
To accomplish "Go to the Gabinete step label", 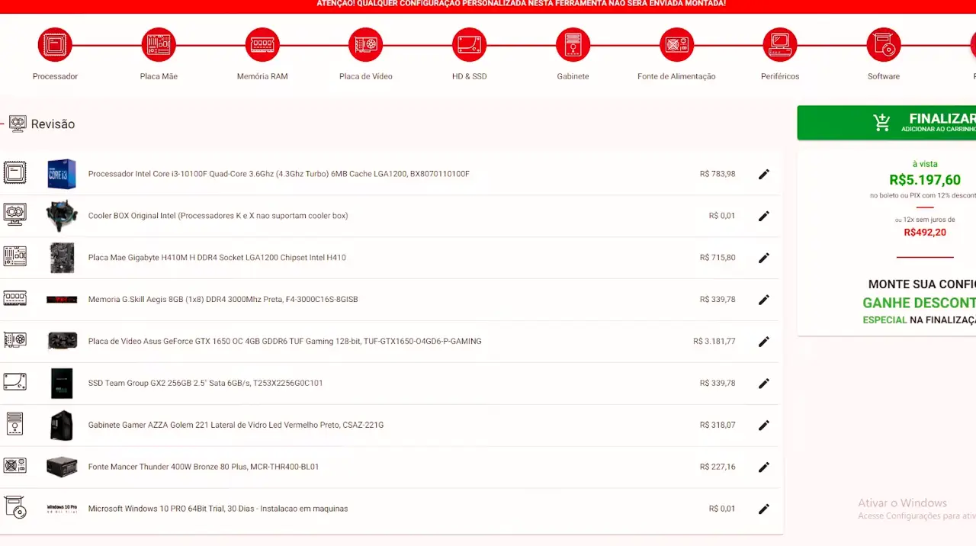I will coord(573,76).
